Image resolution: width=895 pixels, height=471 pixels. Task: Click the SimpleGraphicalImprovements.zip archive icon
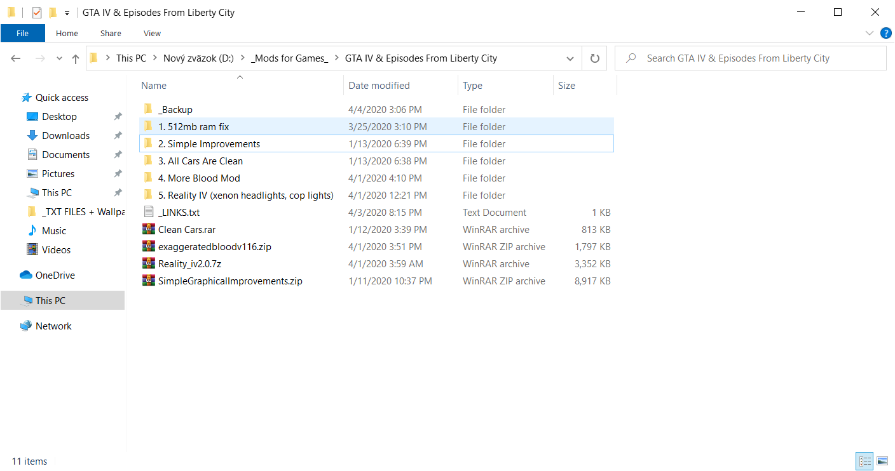coord(148,281)
